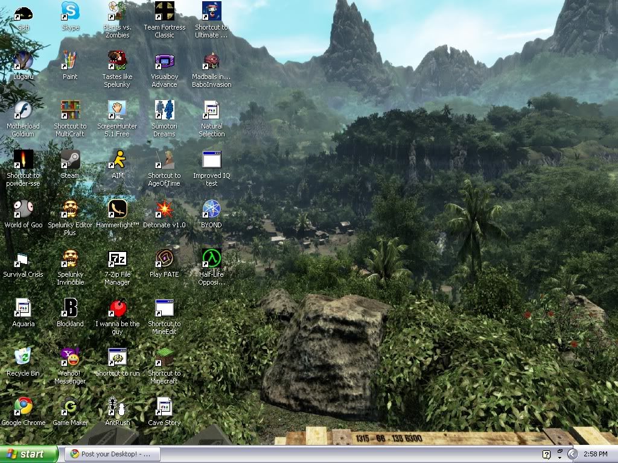Select the Recycle Bin
The width and height of the screenshot is (618, 463).
pyautogui.click(x=24, y=357)
